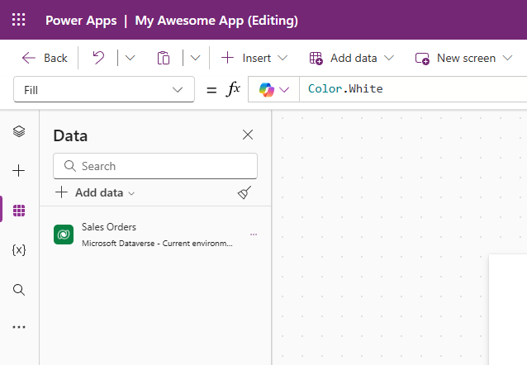The image size is (527, 365).
Task: Expand the paste options chevron
Action: pyautogui.click(x=195, y=58)
